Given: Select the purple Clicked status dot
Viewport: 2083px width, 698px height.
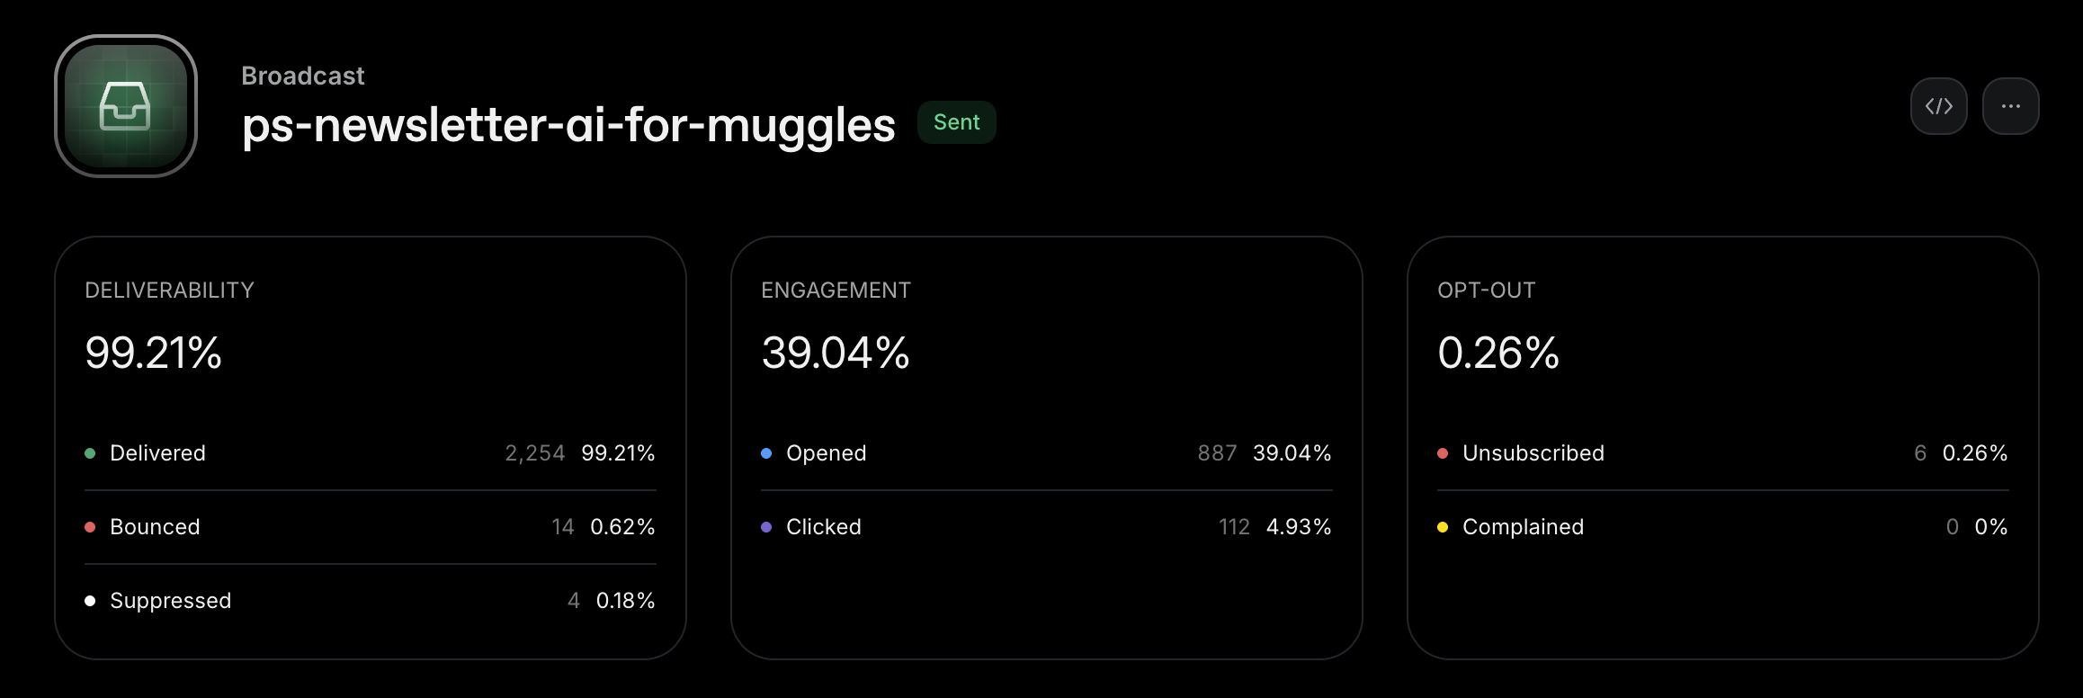Looking at the screenshot, I should 765,526.
